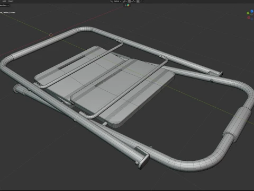Click the blue Z axis on the gizmo

pyautogui.click(x=252, y=11)
